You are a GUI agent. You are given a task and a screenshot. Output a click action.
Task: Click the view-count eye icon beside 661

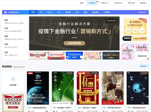(x=54, y=111)
